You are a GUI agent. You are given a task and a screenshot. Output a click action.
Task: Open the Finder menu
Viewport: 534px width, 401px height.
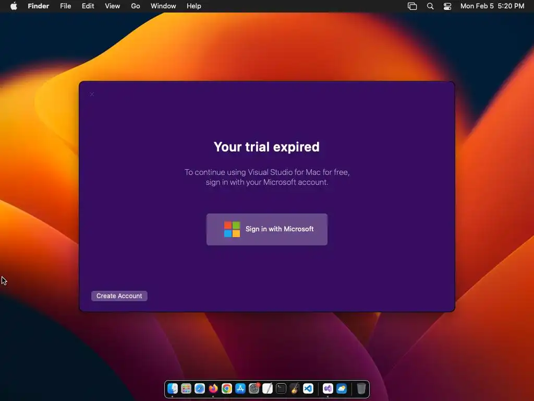[39, 6]
